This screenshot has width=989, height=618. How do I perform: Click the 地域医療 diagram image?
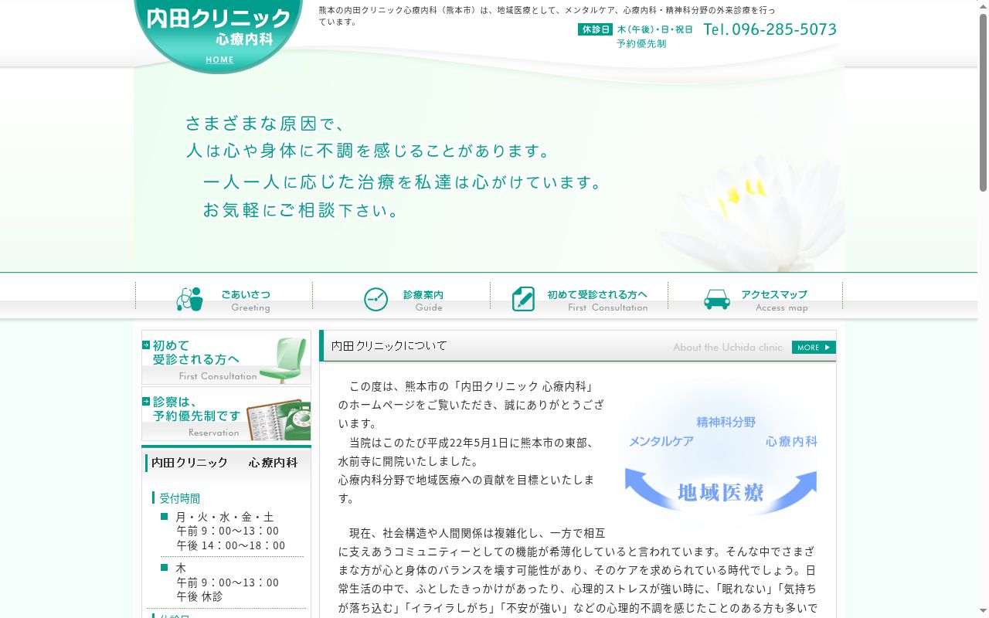[721, 456]
